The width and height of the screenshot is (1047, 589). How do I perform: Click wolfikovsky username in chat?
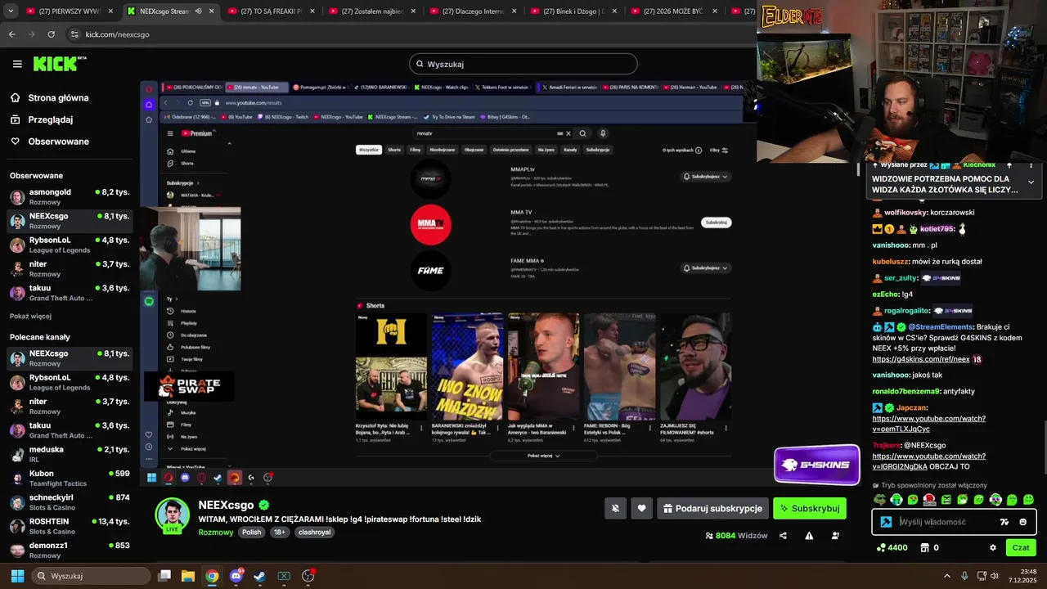click(x=905, y=213)
